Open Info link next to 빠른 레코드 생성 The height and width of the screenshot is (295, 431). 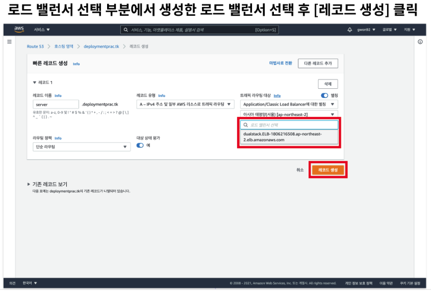click(76, 64)
